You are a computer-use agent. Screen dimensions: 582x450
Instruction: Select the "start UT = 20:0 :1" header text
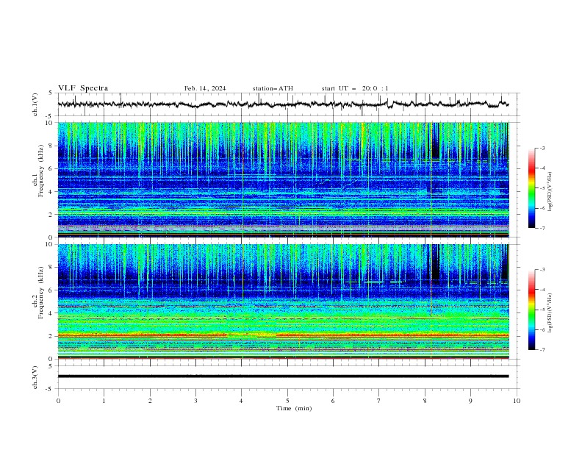coord(355,88)
